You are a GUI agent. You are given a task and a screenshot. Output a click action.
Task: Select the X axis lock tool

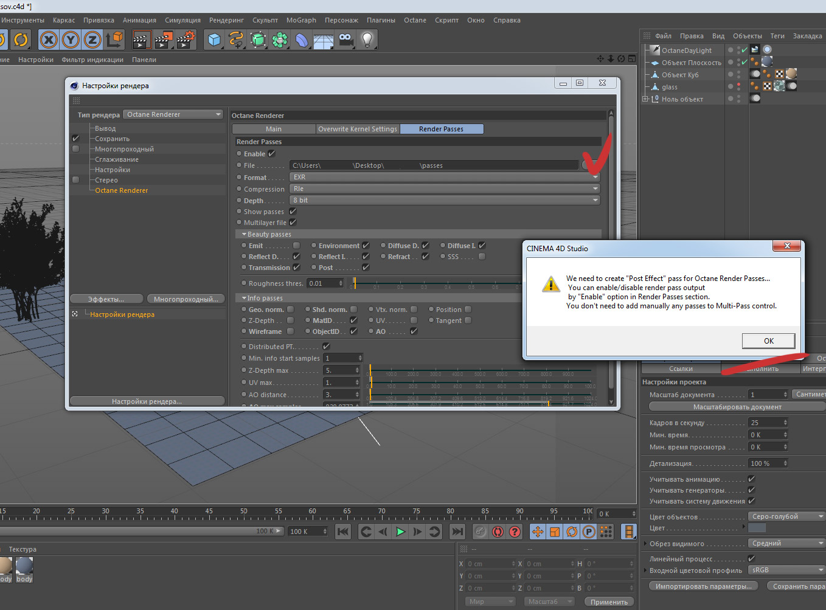pyautogui.click(x=49, y=40)
